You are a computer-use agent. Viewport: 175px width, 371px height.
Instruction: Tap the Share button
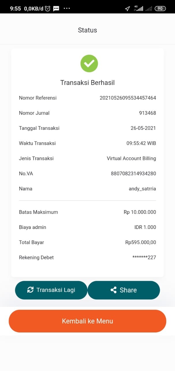coord(124,290)
